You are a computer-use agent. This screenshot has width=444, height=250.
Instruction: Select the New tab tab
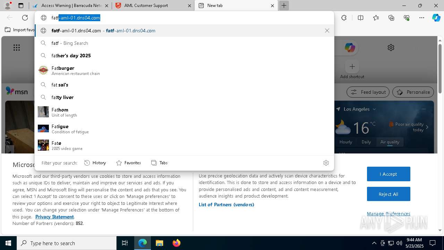click(237, 6)
